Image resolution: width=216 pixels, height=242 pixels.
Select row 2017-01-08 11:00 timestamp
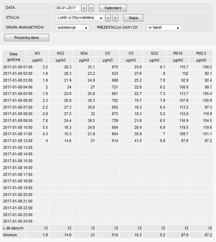pos(18,134)
